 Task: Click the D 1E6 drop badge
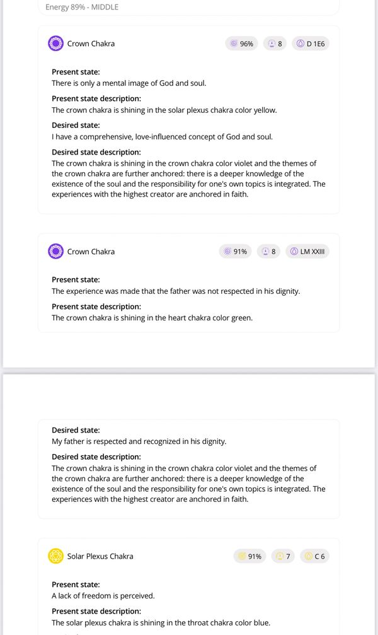pos(311,44)
